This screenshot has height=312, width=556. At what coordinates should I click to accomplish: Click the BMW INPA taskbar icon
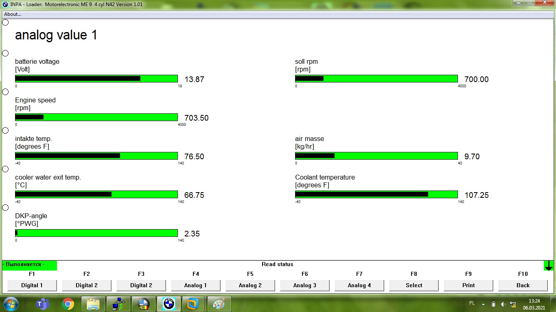pos(169,303)
